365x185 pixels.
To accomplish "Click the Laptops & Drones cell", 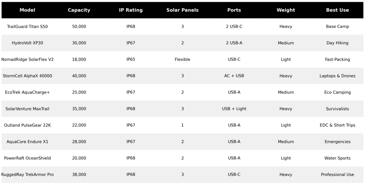I will tap(338, 76).
